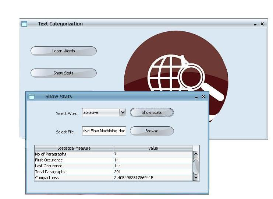
Task: Click the Learn Words button
Action: click(x=64, y=51)
